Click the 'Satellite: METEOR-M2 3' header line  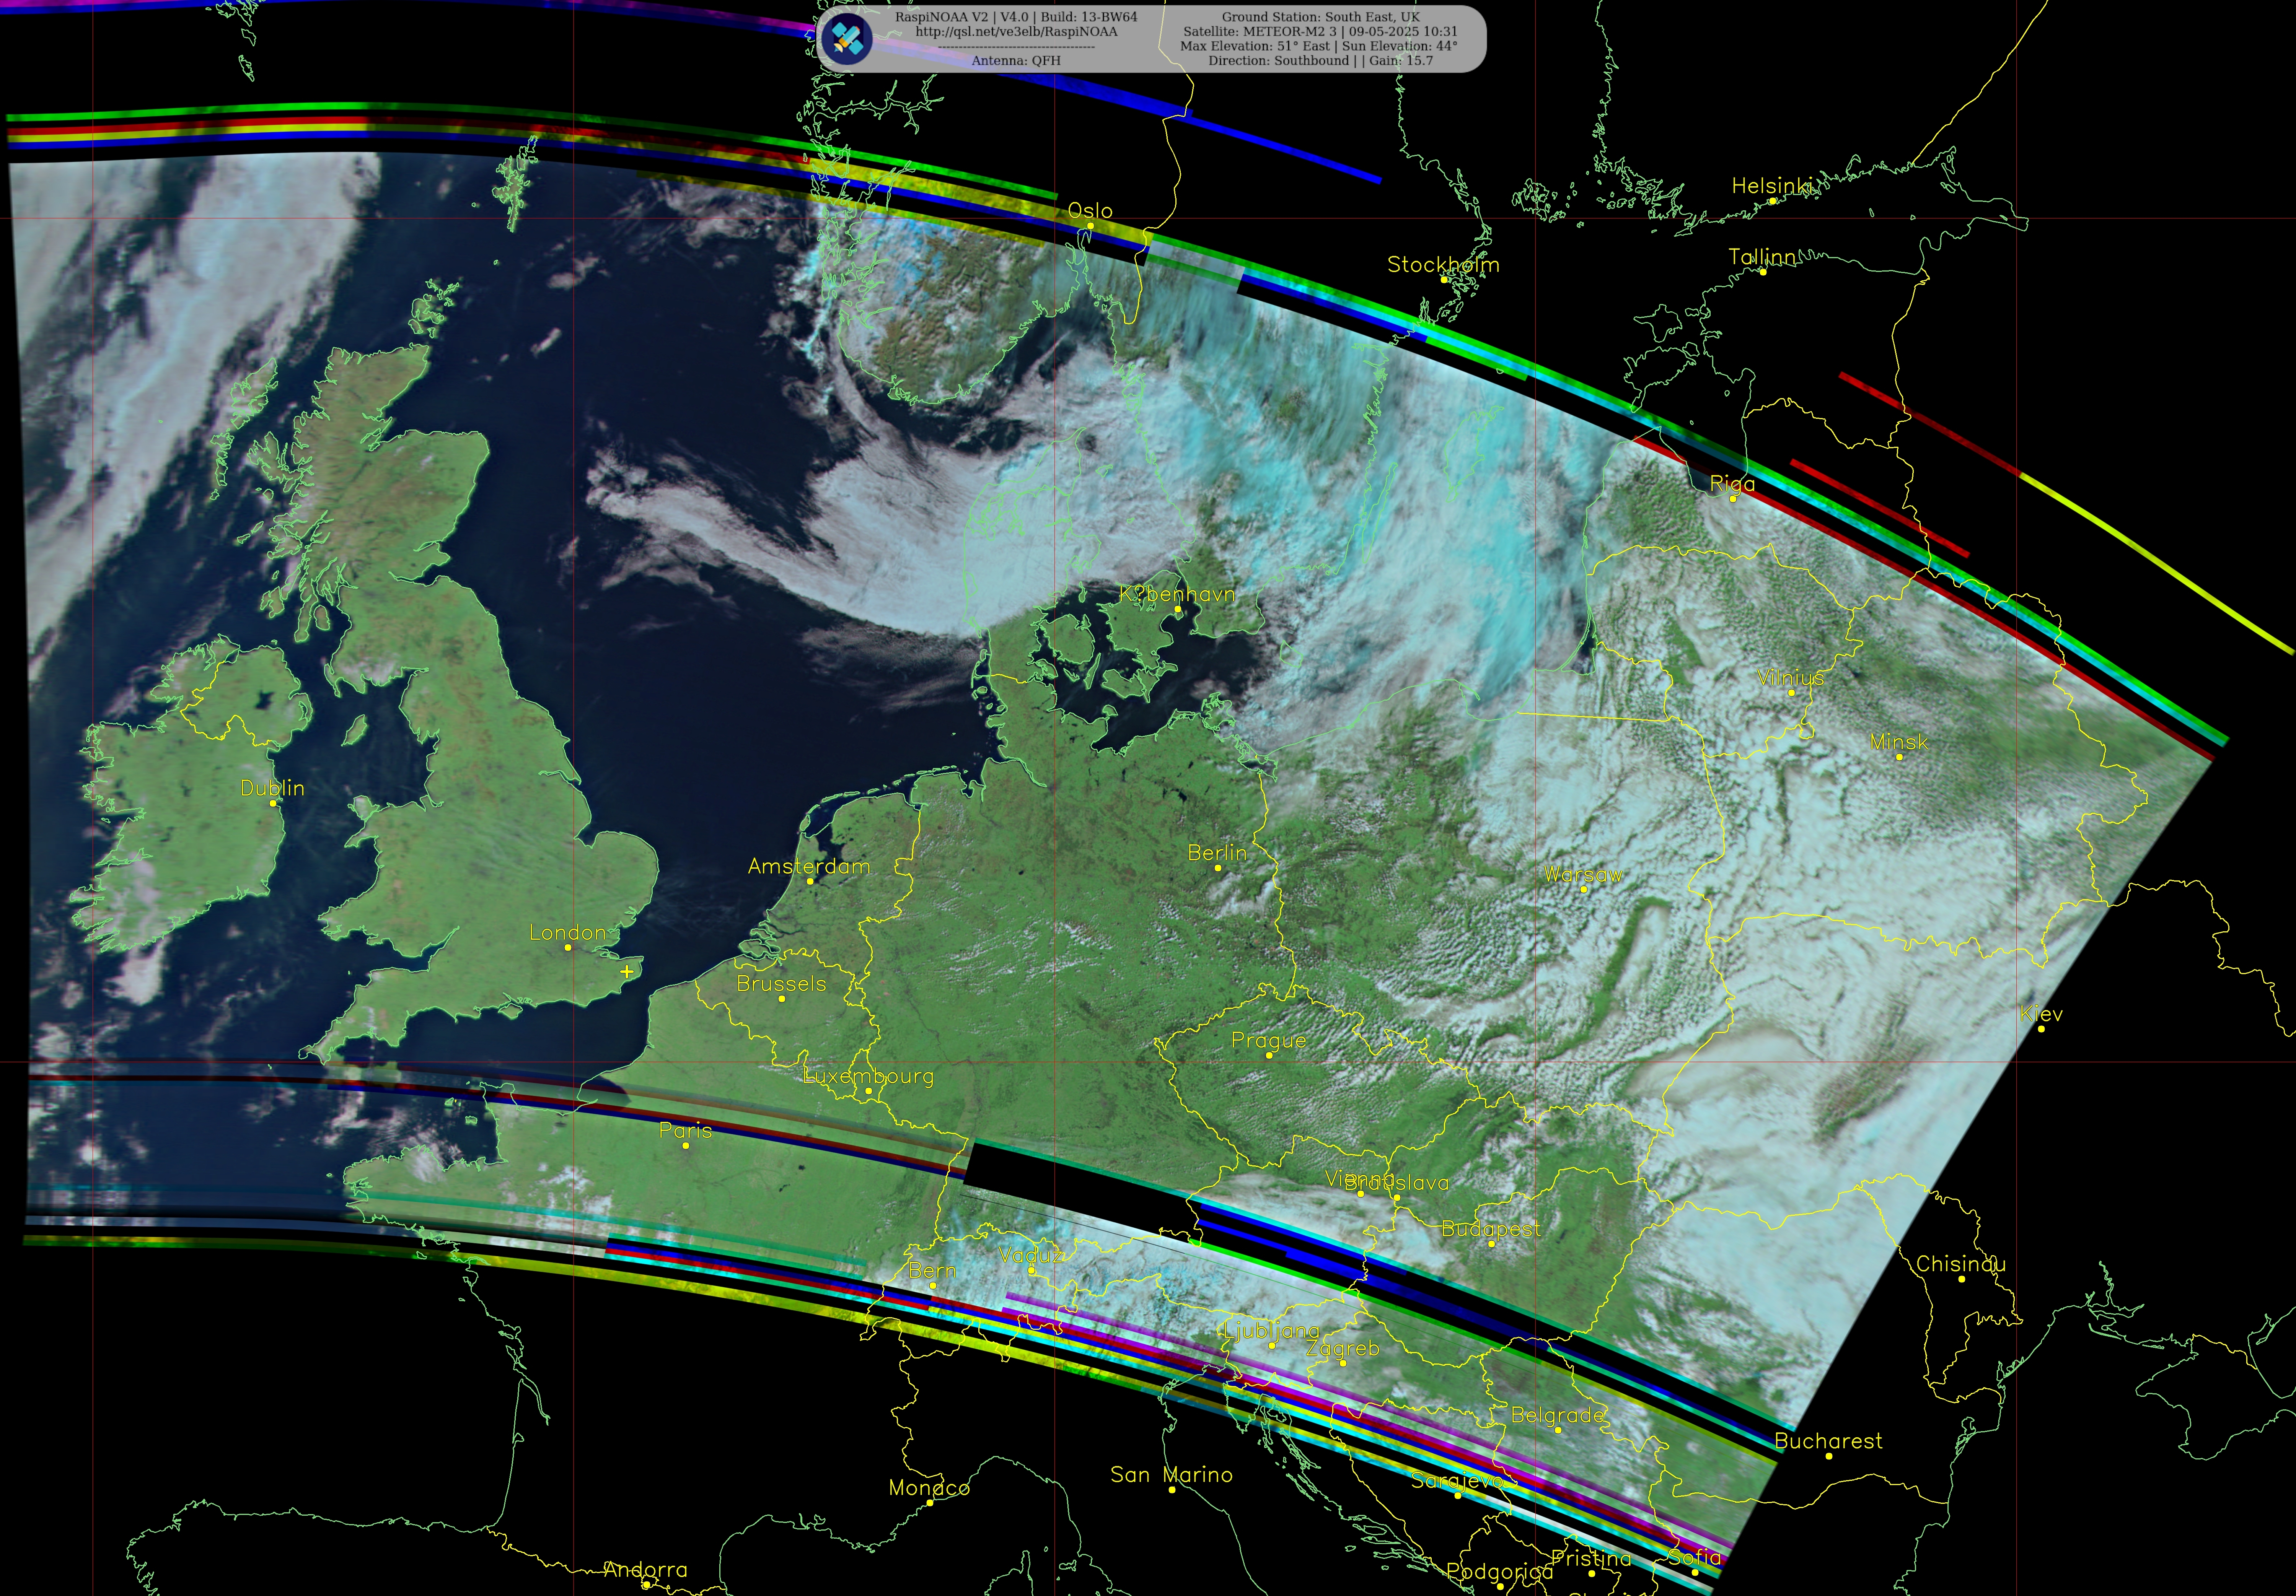click(1320, 32)
